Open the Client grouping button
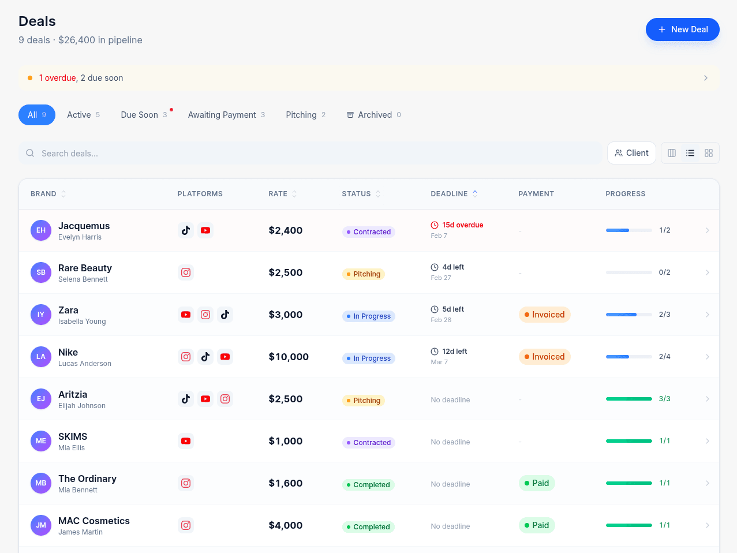 tap(631, 153)
